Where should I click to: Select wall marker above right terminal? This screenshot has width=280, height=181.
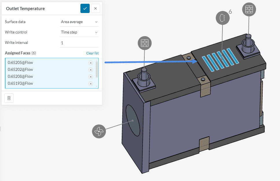249,10
